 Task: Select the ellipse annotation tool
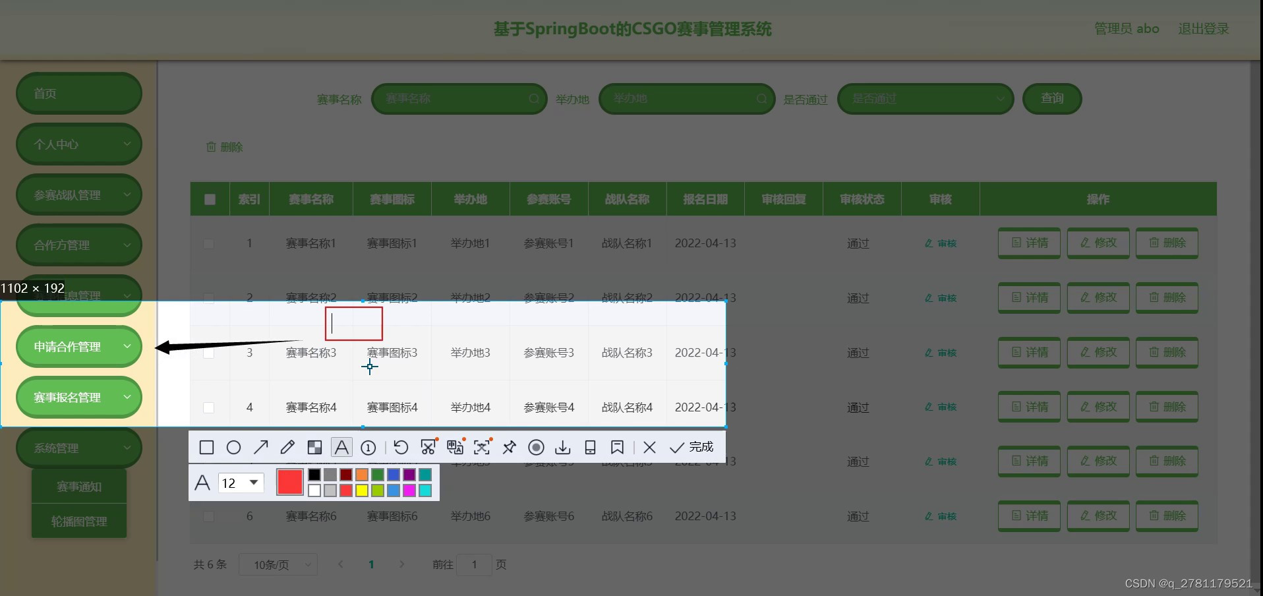(233, 448)
